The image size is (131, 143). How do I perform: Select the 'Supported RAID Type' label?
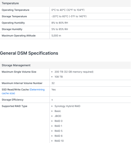15,106
